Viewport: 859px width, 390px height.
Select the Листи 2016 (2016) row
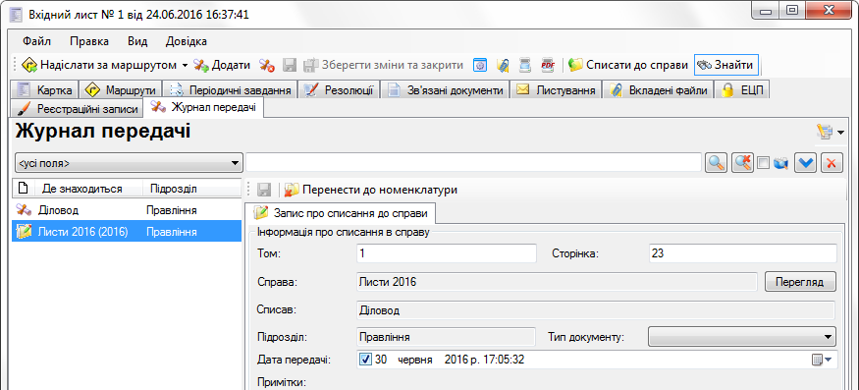(x=127, y=232)
